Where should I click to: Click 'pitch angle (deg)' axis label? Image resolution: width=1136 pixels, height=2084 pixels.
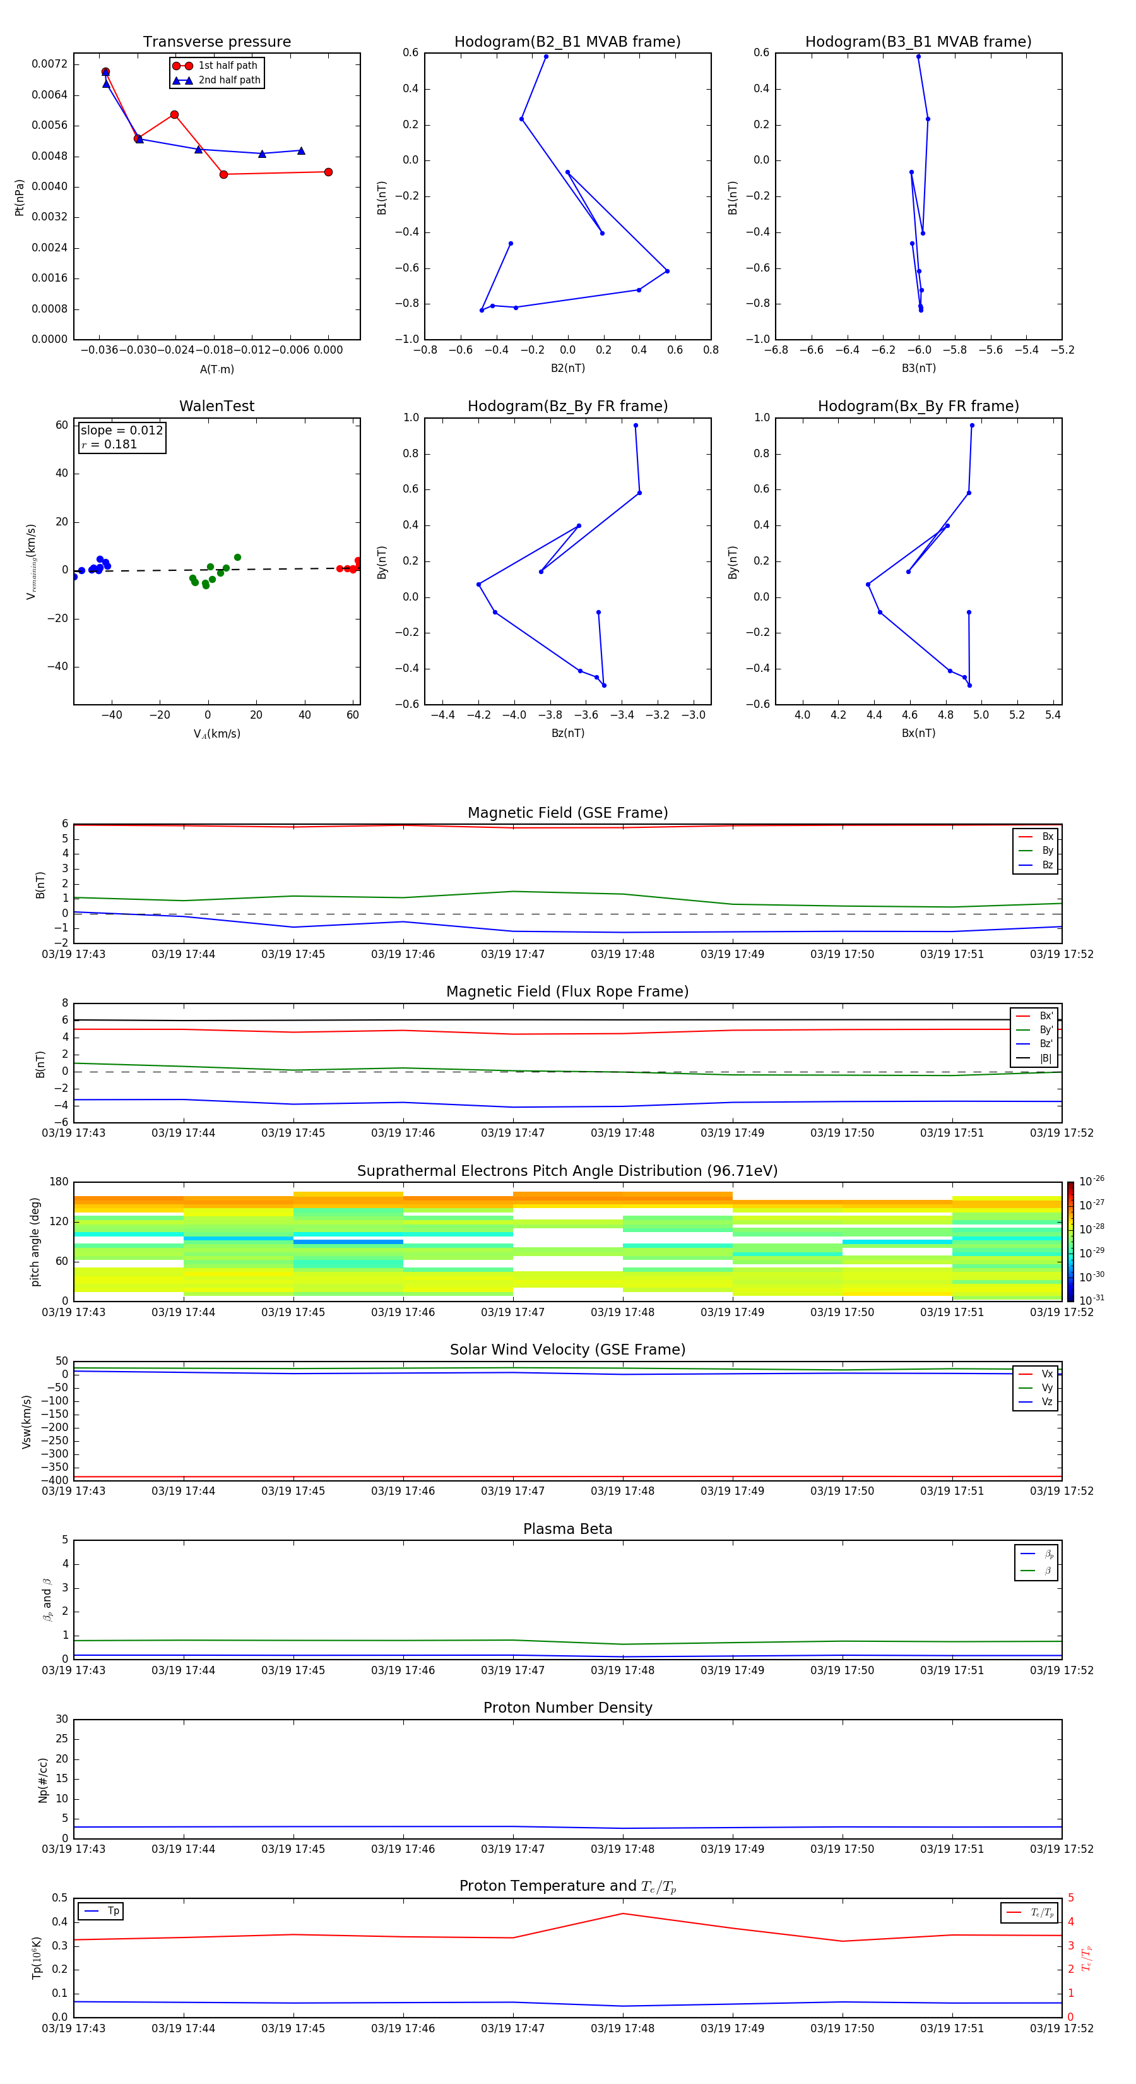35,1242
